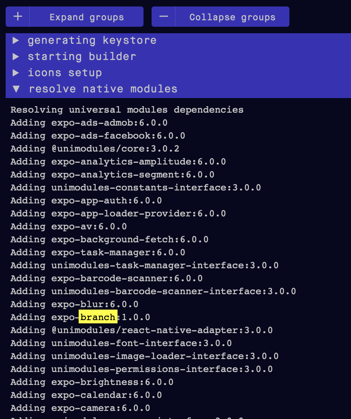Select the starting builder header row
Image resolution: width=351 pixels, height=419 pixels.
point(81,56)
